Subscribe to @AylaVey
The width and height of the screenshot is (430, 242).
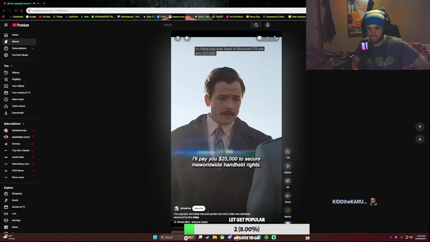199,208
